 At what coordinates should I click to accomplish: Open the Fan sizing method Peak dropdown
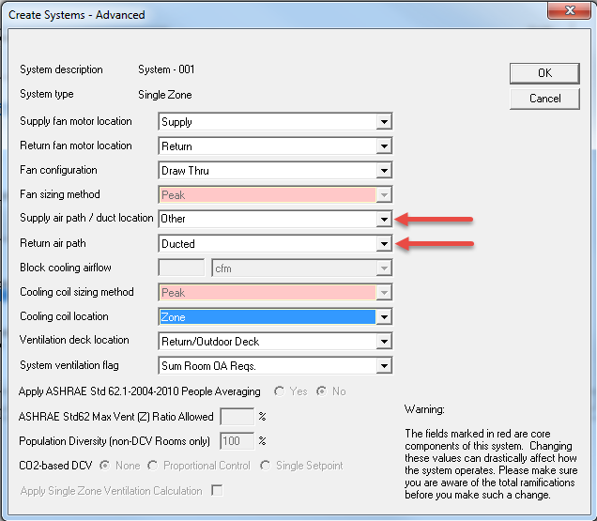point(384,195)
